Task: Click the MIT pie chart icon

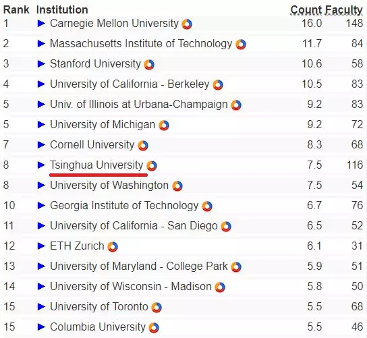Action: 241,45
